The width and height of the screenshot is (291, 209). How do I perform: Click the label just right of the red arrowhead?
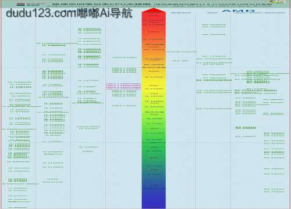(x=181, y=13)
